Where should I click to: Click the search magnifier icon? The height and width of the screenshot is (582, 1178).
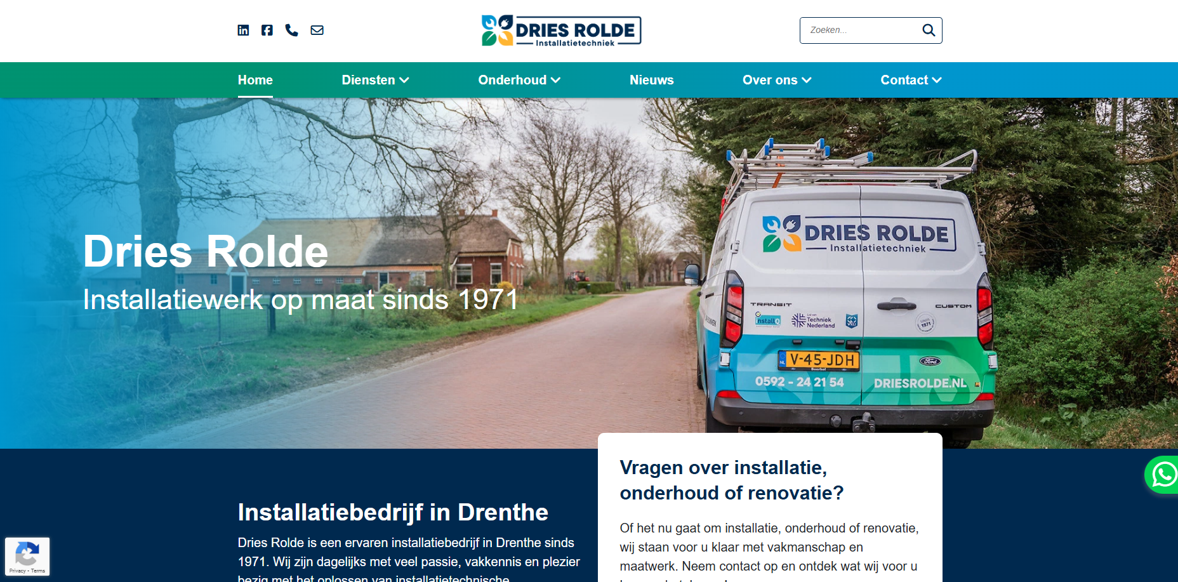click(929, 30)
